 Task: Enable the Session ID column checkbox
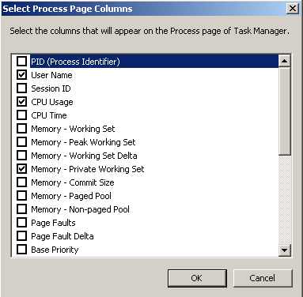click(x=21, y=88)
